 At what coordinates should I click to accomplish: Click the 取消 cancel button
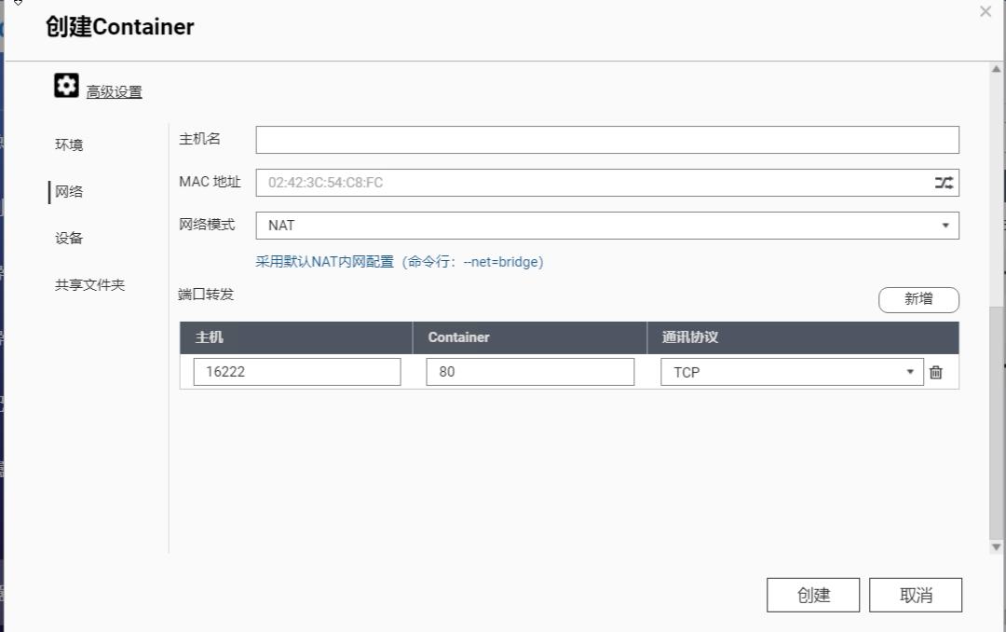click(916, 594)
